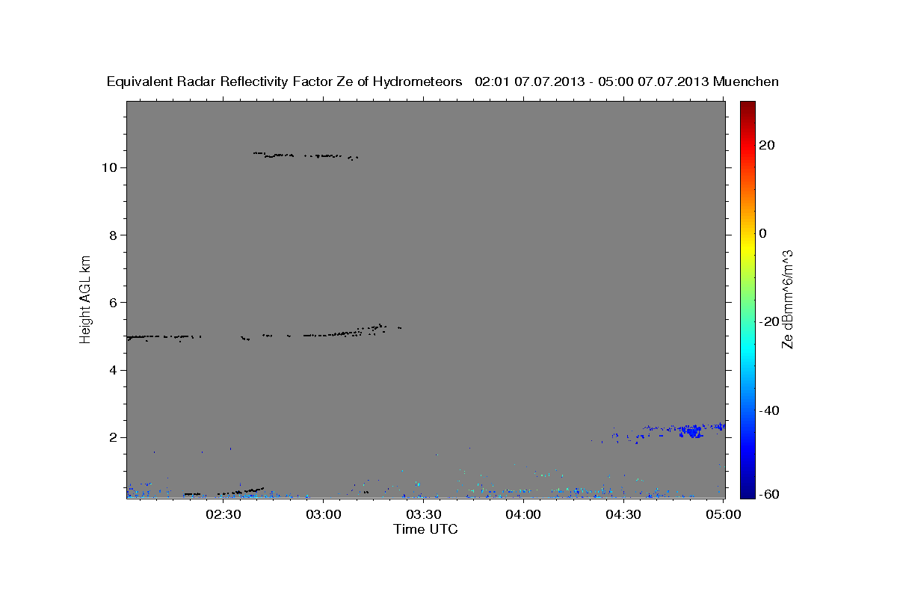Click the colorbar tick label 0
This screenshot has height=598, width=897.
(763, 233)
